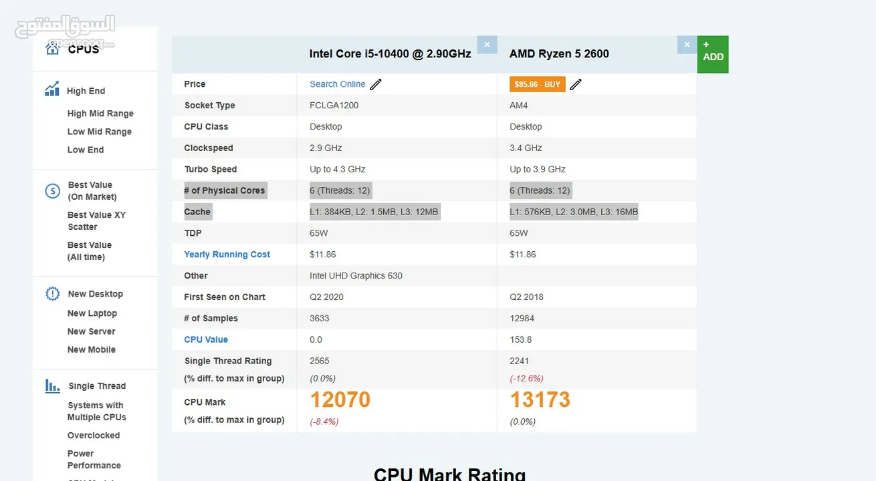
Task: Click the Best Value dollar icon
Action: click(x=52, y=191)
